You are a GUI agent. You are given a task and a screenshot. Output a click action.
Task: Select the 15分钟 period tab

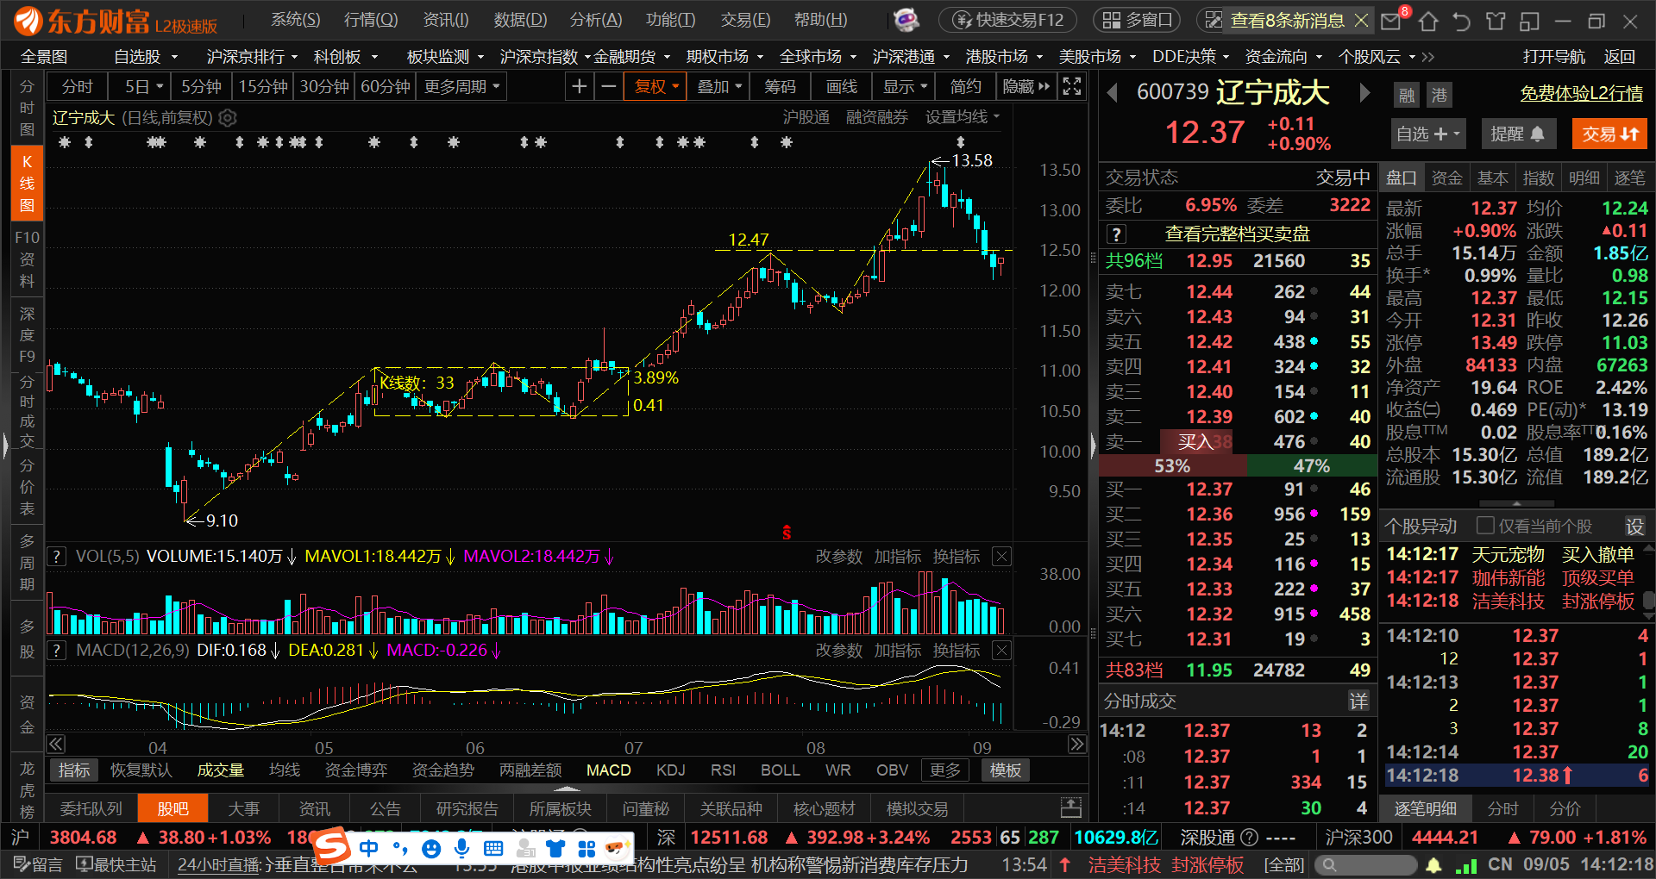(263, 86)
